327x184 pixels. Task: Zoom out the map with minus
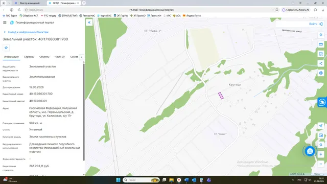pos(321,164)
